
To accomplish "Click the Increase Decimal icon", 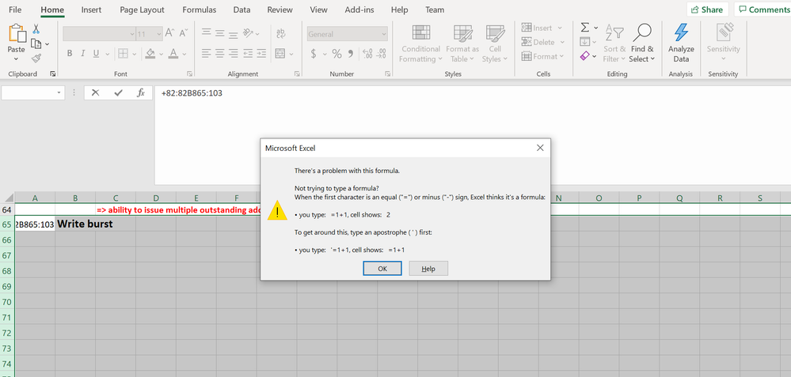I will pyautogui.click(x=367, y=54).
